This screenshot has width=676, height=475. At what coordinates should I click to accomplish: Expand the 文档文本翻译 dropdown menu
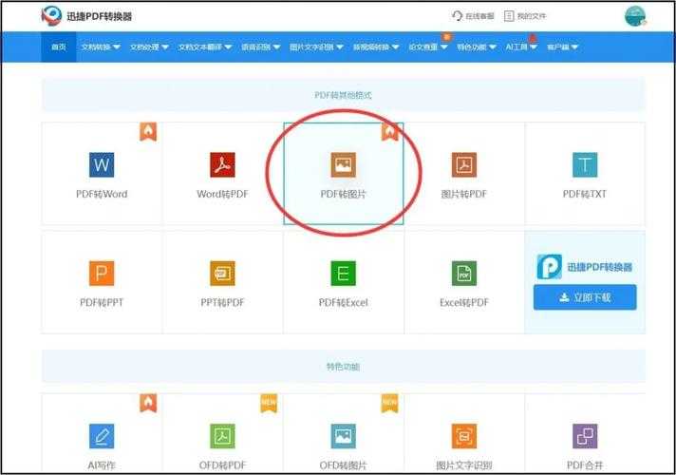click(205, 47)
